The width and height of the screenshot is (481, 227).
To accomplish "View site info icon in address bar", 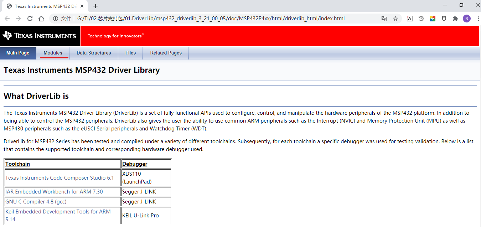I will (x=56, y=19).
